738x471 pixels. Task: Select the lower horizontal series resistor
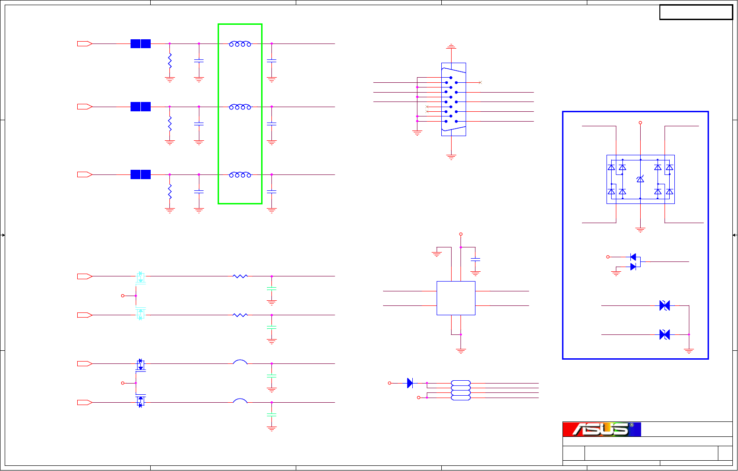(x=240, y=315)
